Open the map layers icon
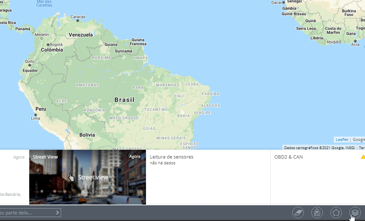Viewport: 365px width, 221px height. tap(355, 212)
